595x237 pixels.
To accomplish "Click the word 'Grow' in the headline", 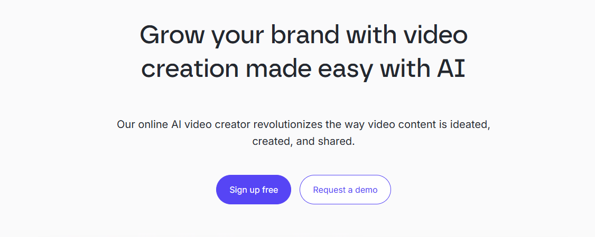I will coord(173,35).
